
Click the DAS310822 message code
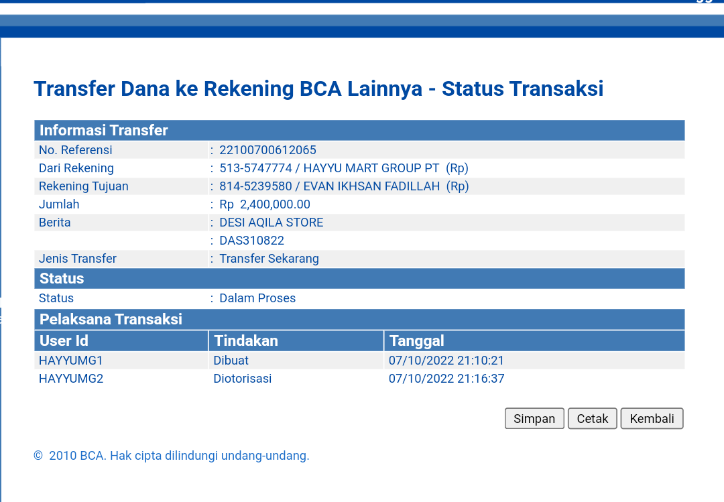[x=251, y=241]
